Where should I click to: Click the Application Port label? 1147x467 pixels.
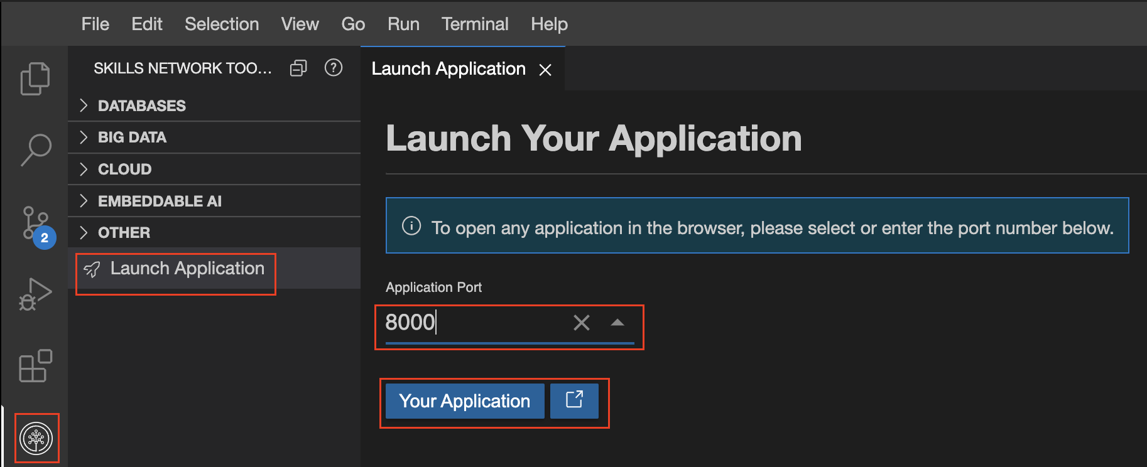pos(433,287)
